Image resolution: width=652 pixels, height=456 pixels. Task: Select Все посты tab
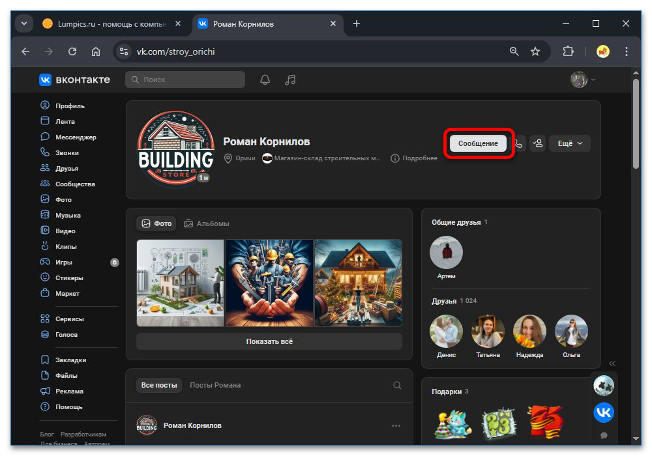(x=159, y=386)
